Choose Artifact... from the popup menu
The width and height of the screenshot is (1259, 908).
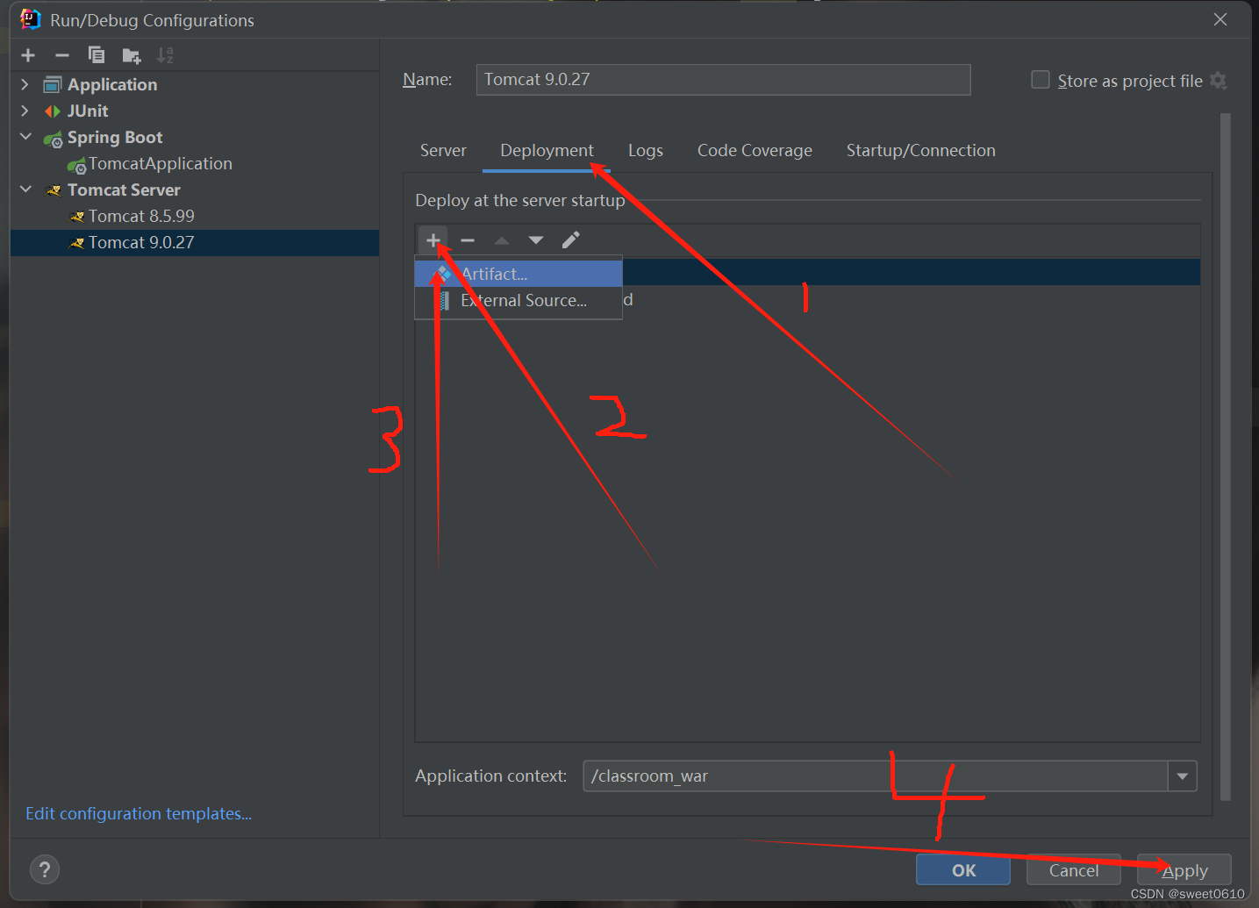click(x=519, y=274)
